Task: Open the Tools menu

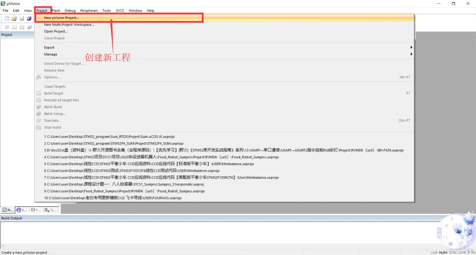Action: (x=107, y=10)
